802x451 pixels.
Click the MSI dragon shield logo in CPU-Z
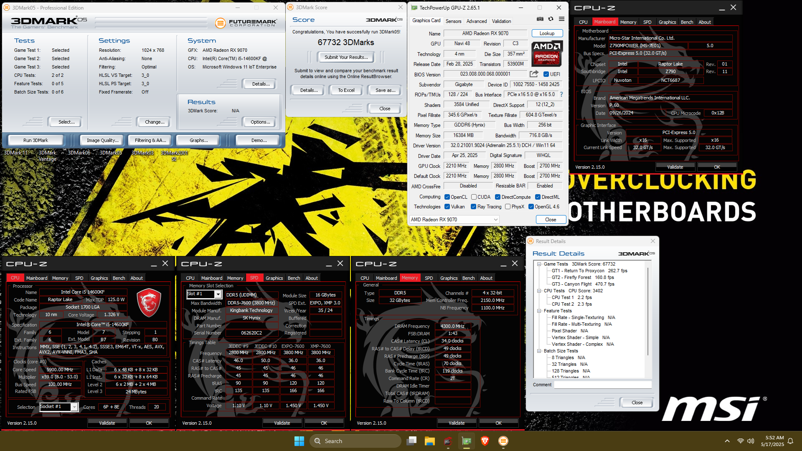[149, 302]
